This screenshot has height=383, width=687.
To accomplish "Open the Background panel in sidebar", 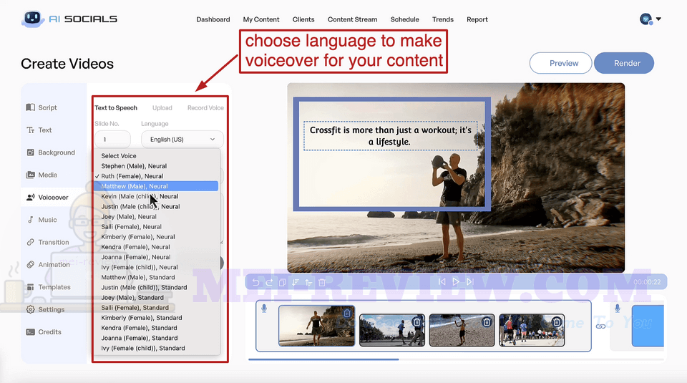I will point(51,152).
